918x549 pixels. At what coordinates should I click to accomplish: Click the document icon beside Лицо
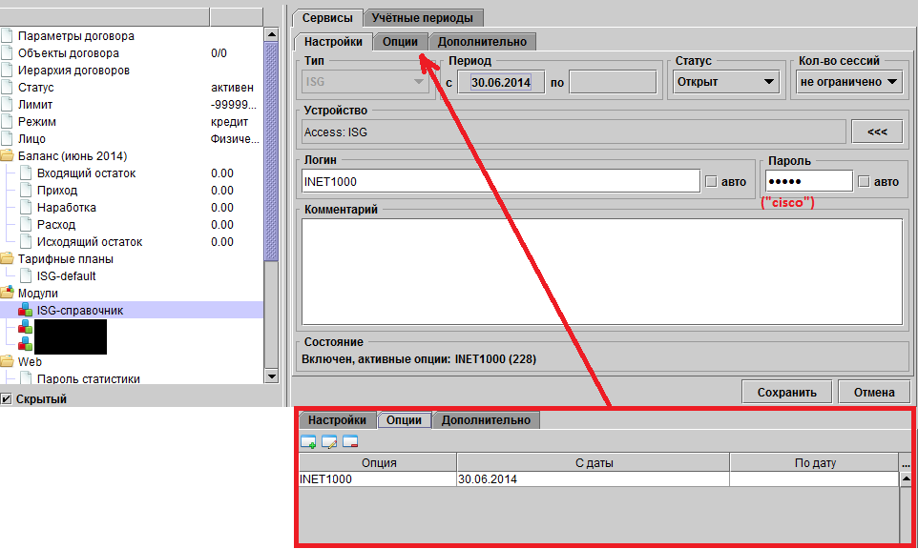click(7, 138)
